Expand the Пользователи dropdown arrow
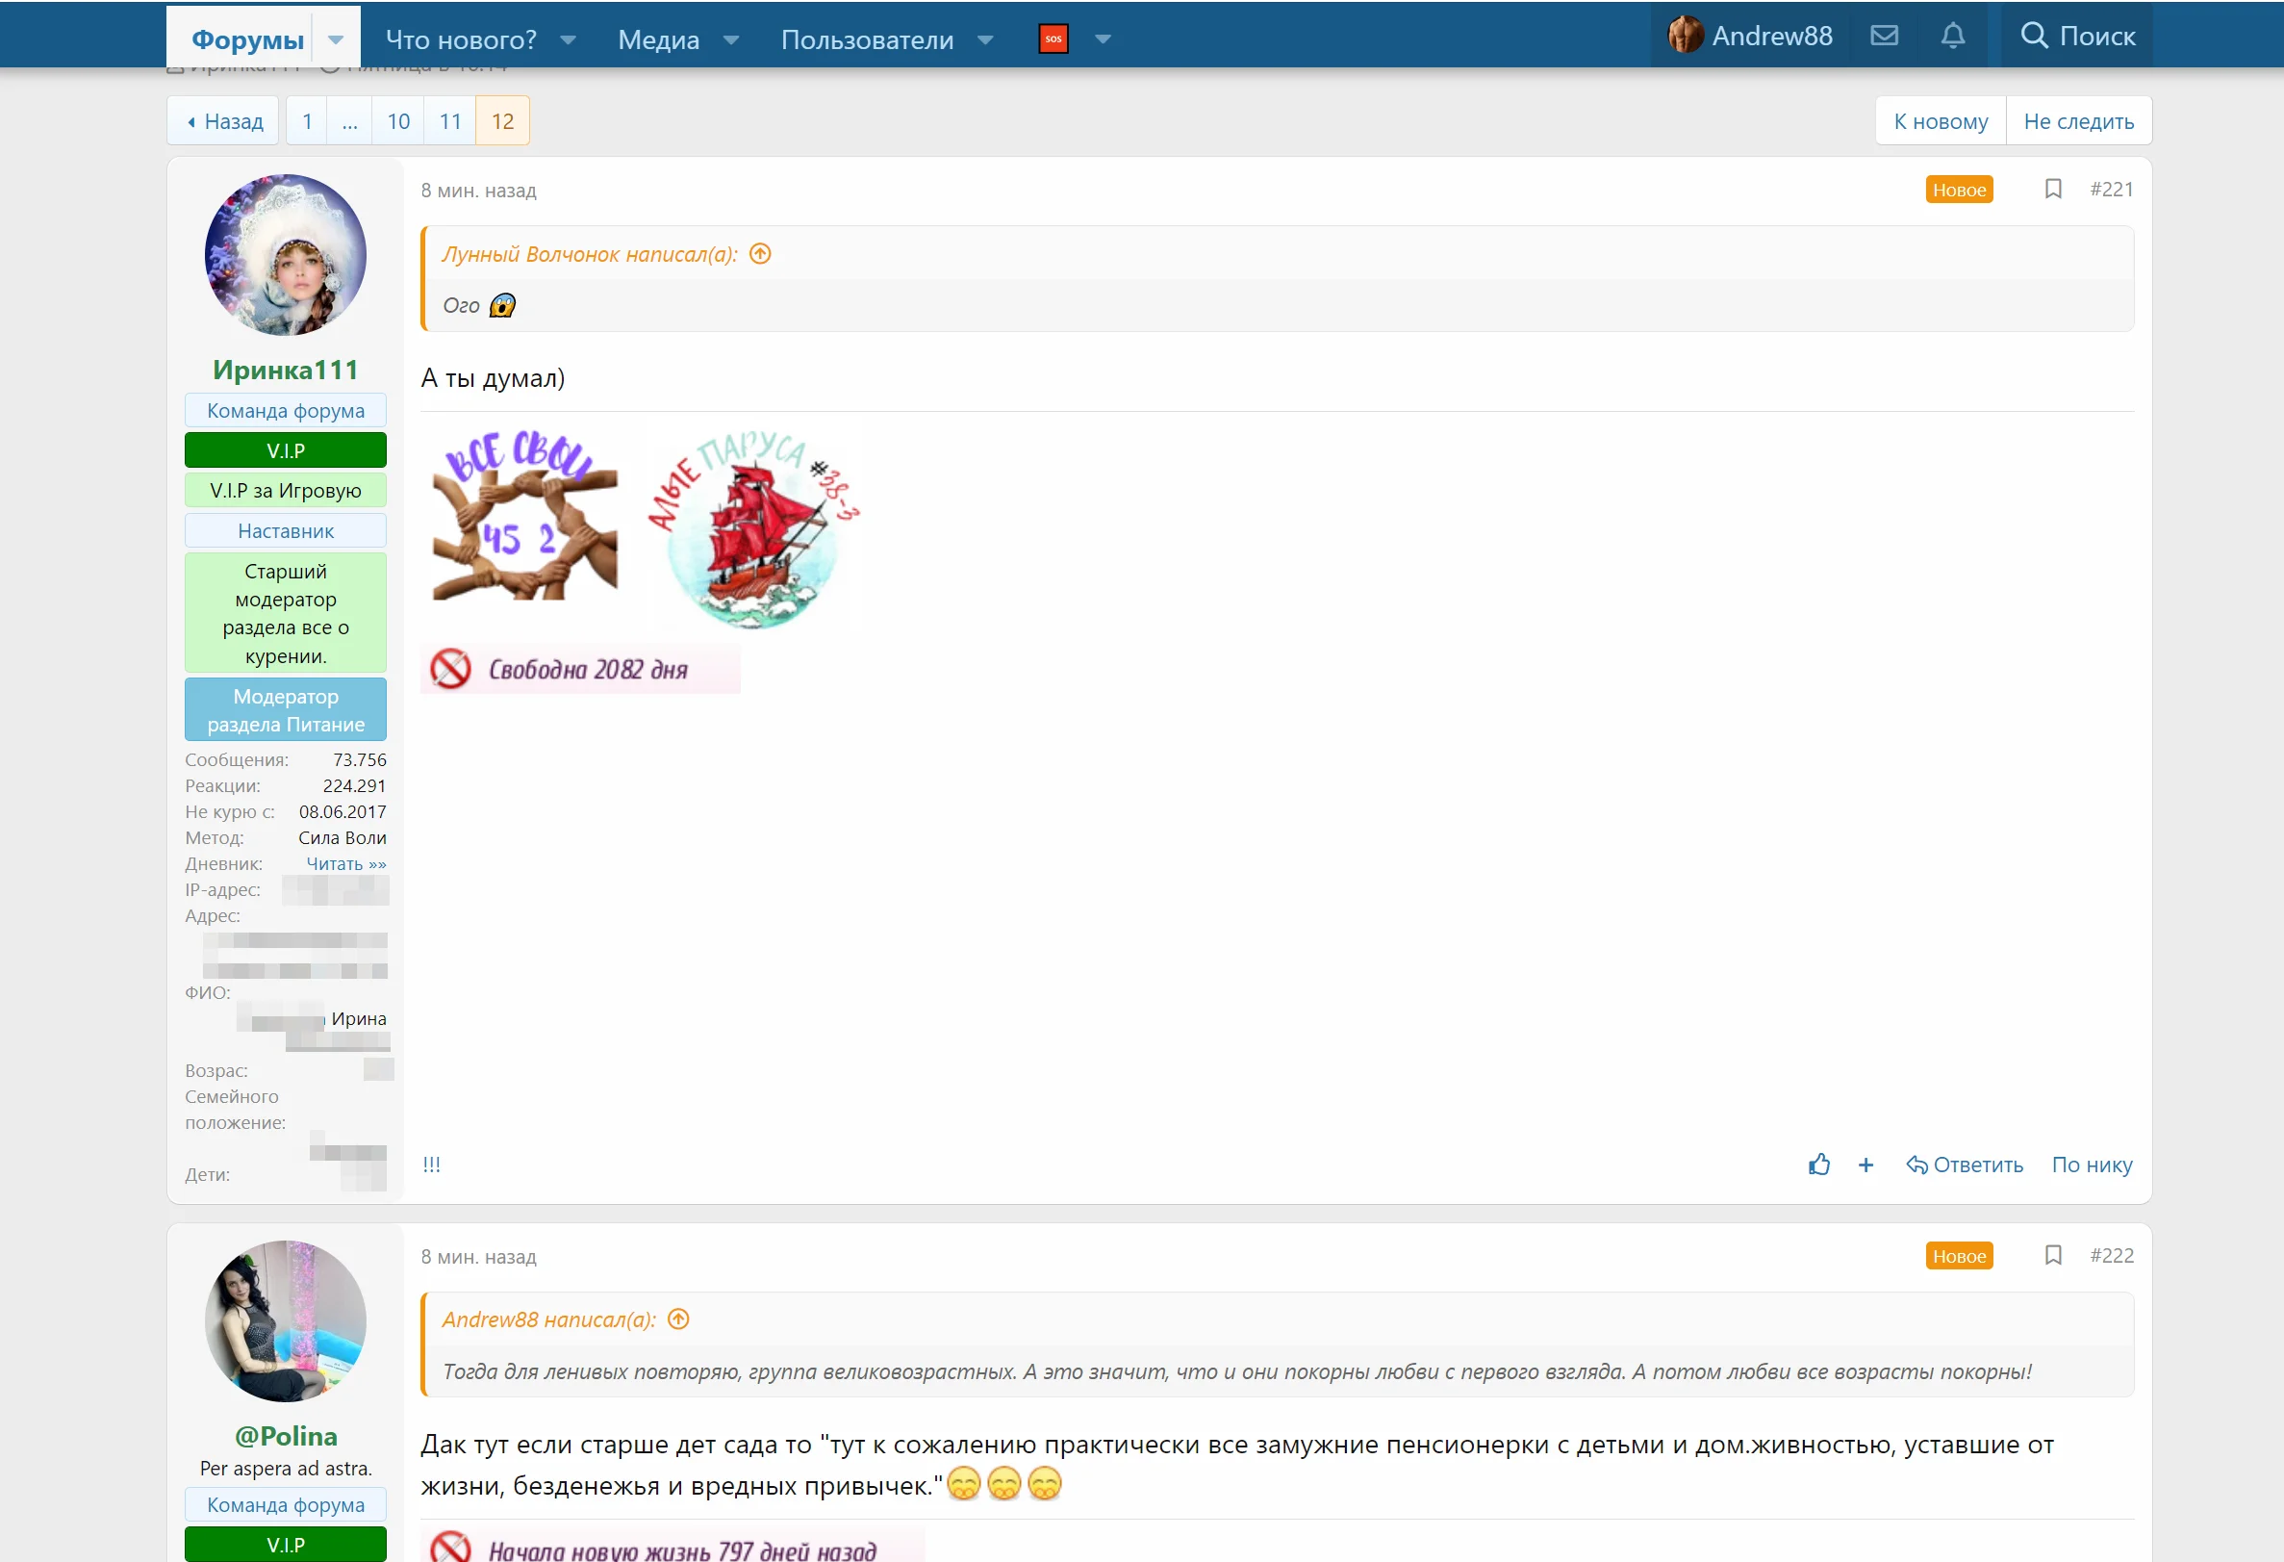2284x1562 pixels. (x=985, y=39)
